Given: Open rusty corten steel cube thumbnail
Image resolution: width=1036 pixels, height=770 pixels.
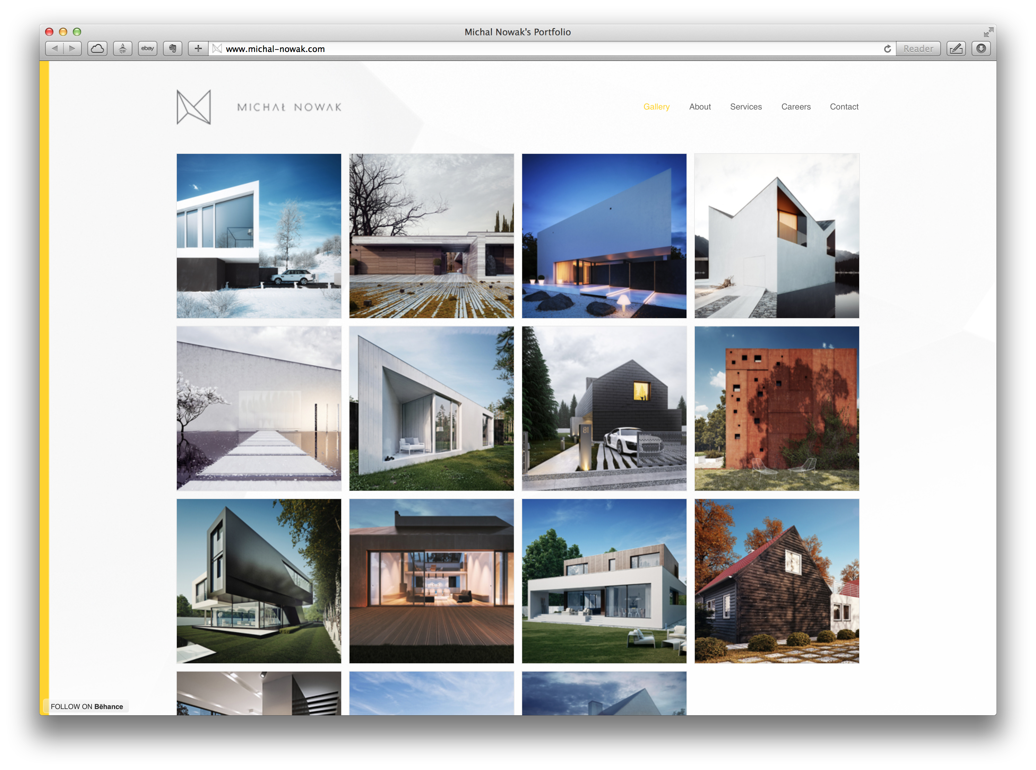Looking at the screenshot, I should (x=777, y=408).
